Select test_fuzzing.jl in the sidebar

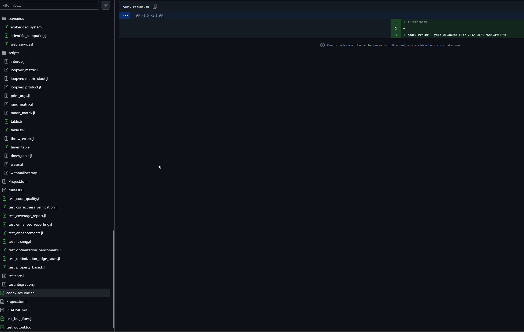20,241
